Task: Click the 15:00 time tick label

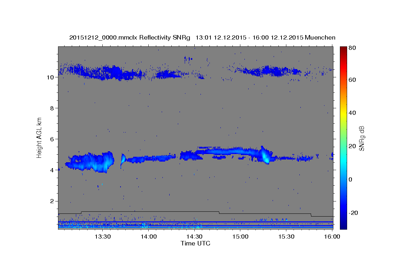Action: 240,236
